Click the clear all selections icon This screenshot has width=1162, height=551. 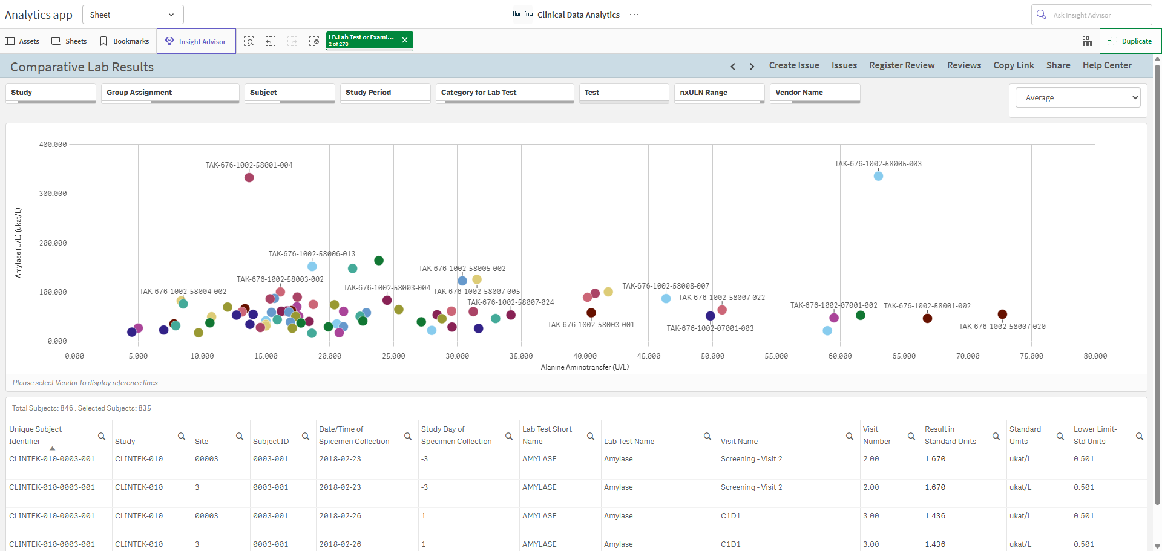click(x=314, y=41)
